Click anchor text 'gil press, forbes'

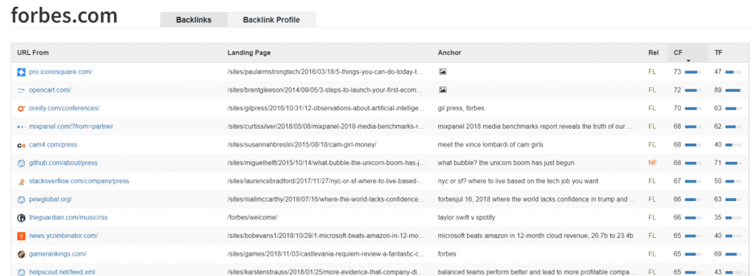[461, 108]
